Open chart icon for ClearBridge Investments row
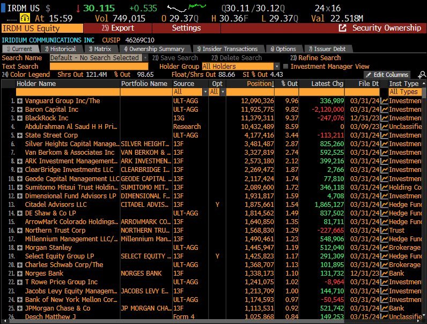Viewport: 427px width, 324px height. pyautogui.click(x=384, y=170)
